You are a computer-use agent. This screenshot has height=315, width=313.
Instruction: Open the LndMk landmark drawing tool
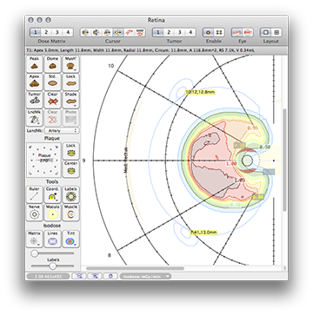35,118
